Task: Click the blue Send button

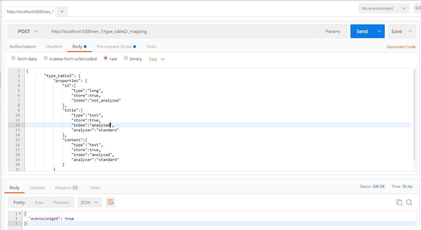Action: pos(362,31)
